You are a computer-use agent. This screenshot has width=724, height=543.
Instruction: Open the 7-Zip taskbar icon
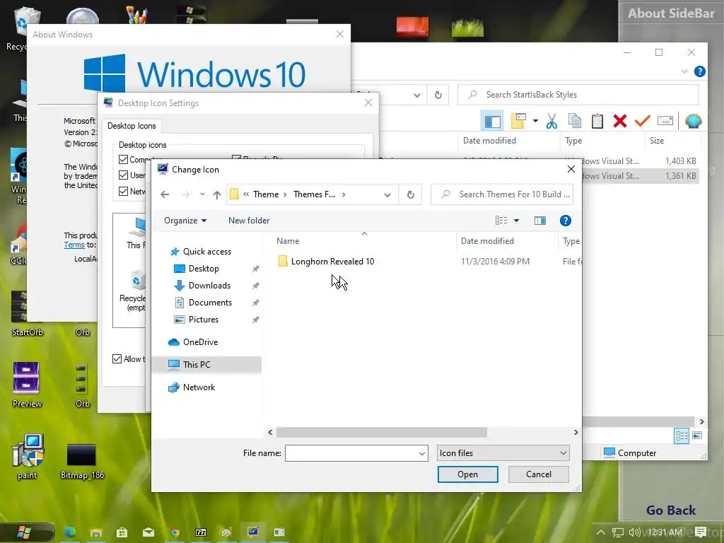201,532
